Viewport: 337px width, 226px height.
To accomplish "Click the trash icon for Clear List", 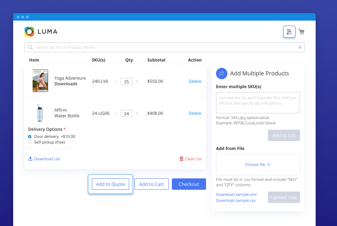I will click(x=181, y=159).
